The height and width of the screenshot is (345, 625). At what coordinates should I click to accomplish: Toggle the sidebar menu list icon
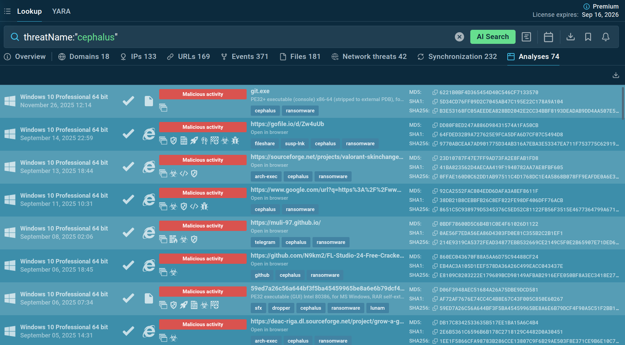coord(7,11)
